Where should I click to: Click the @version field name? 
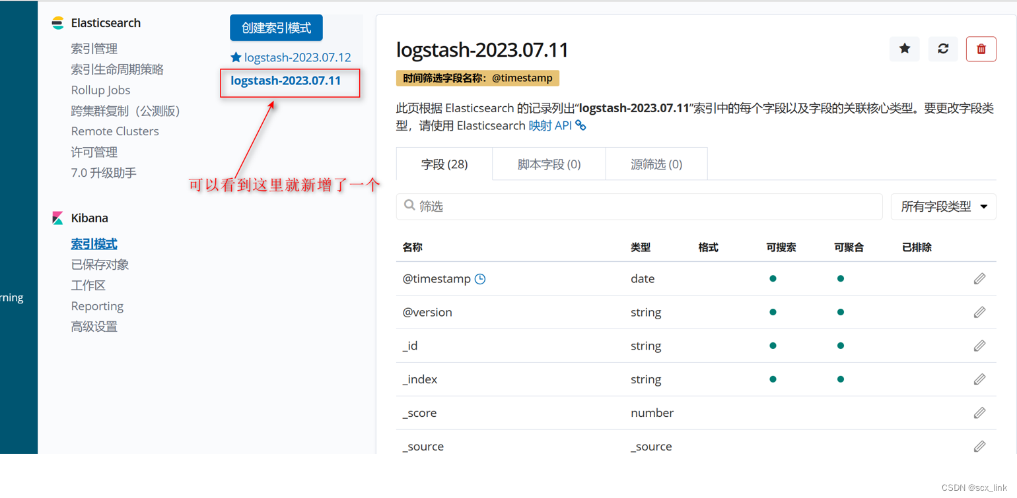(427, 313)
